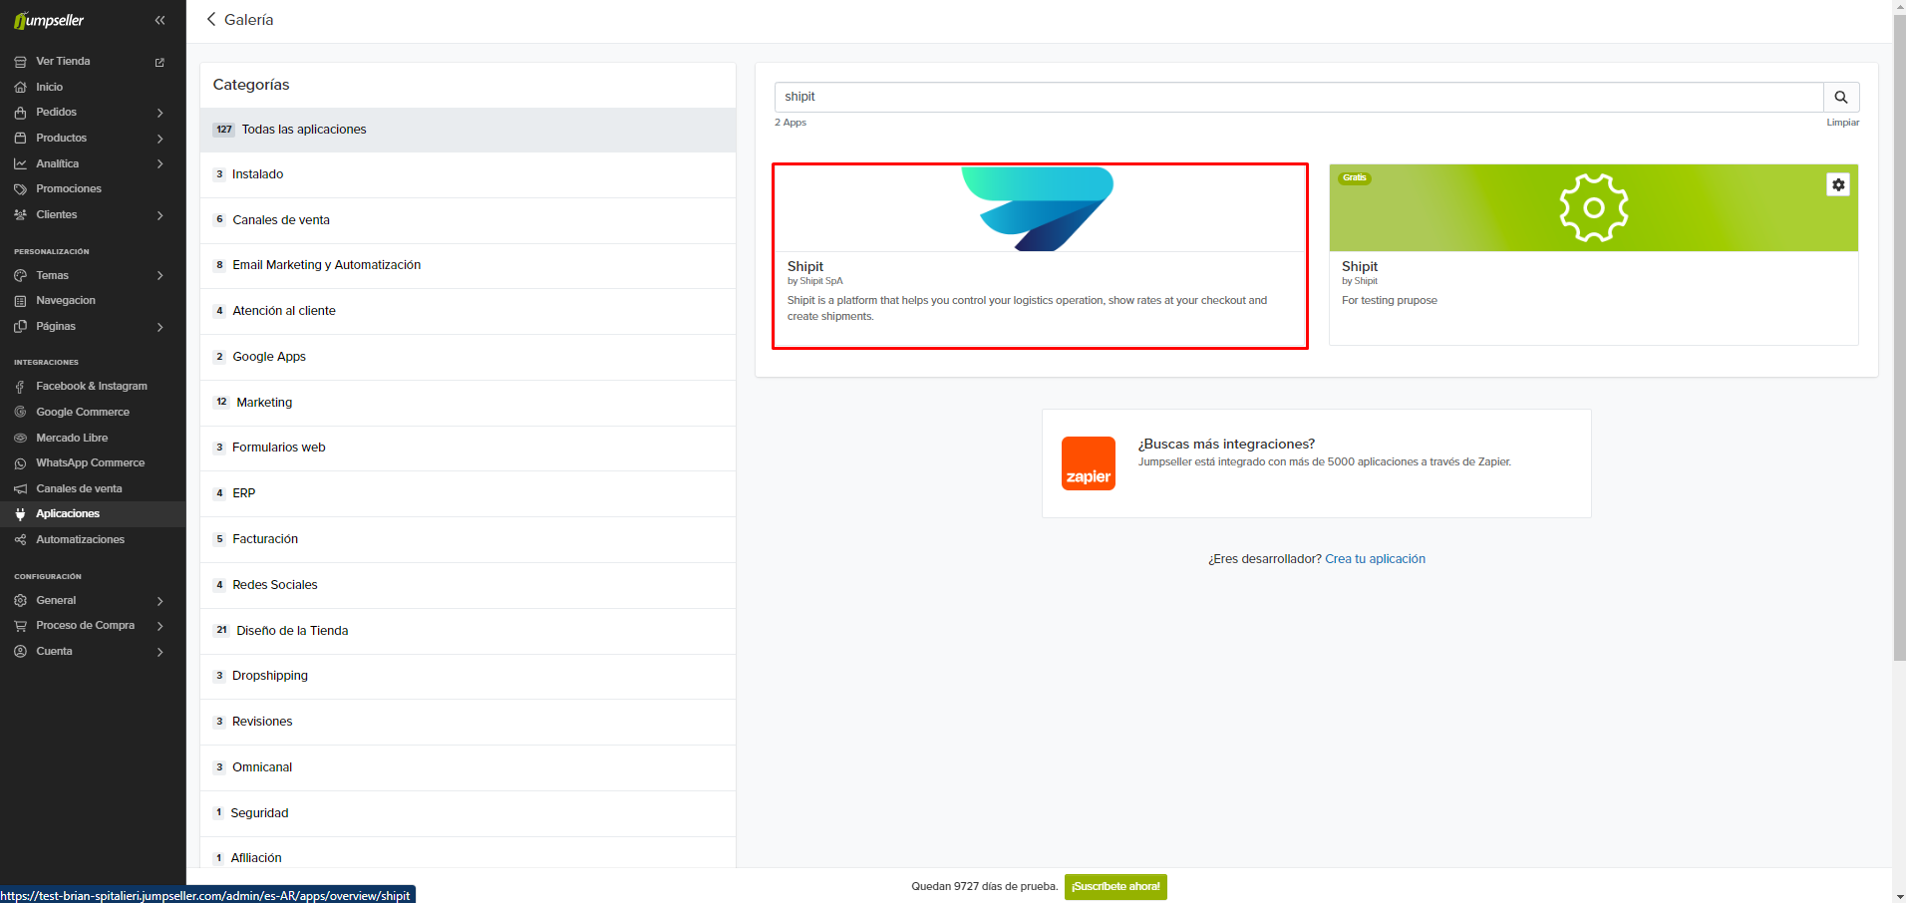Click the Productos box icon
The height and width of the screenshot is (903, 1906).
click(x=20, y=139)
